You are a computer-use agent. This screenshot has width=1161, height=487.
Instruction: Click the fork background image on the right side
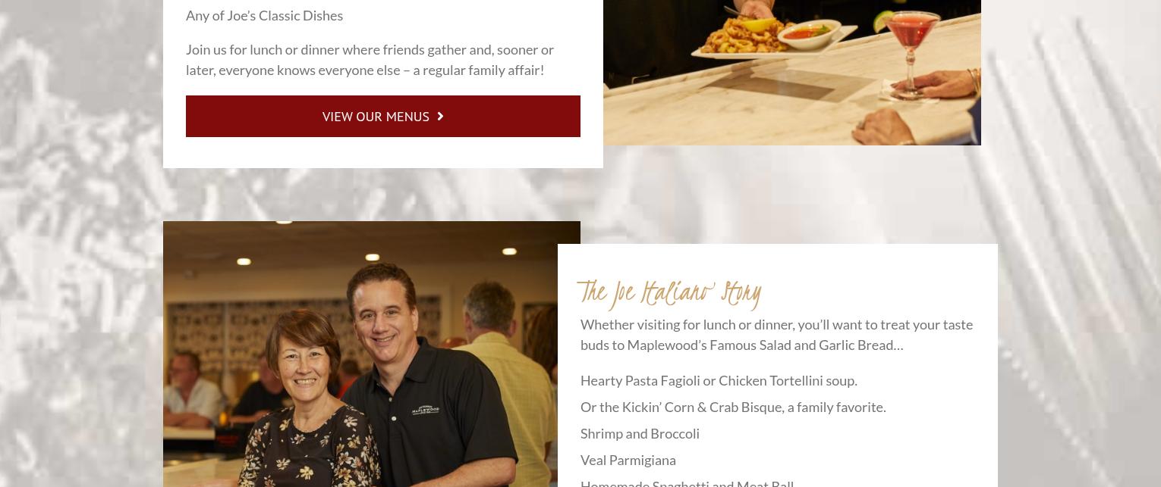tap(1078, 242)
